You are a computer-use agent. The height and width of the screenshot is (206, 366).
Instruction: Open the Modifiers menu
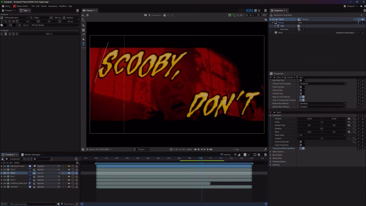point(63,6)
